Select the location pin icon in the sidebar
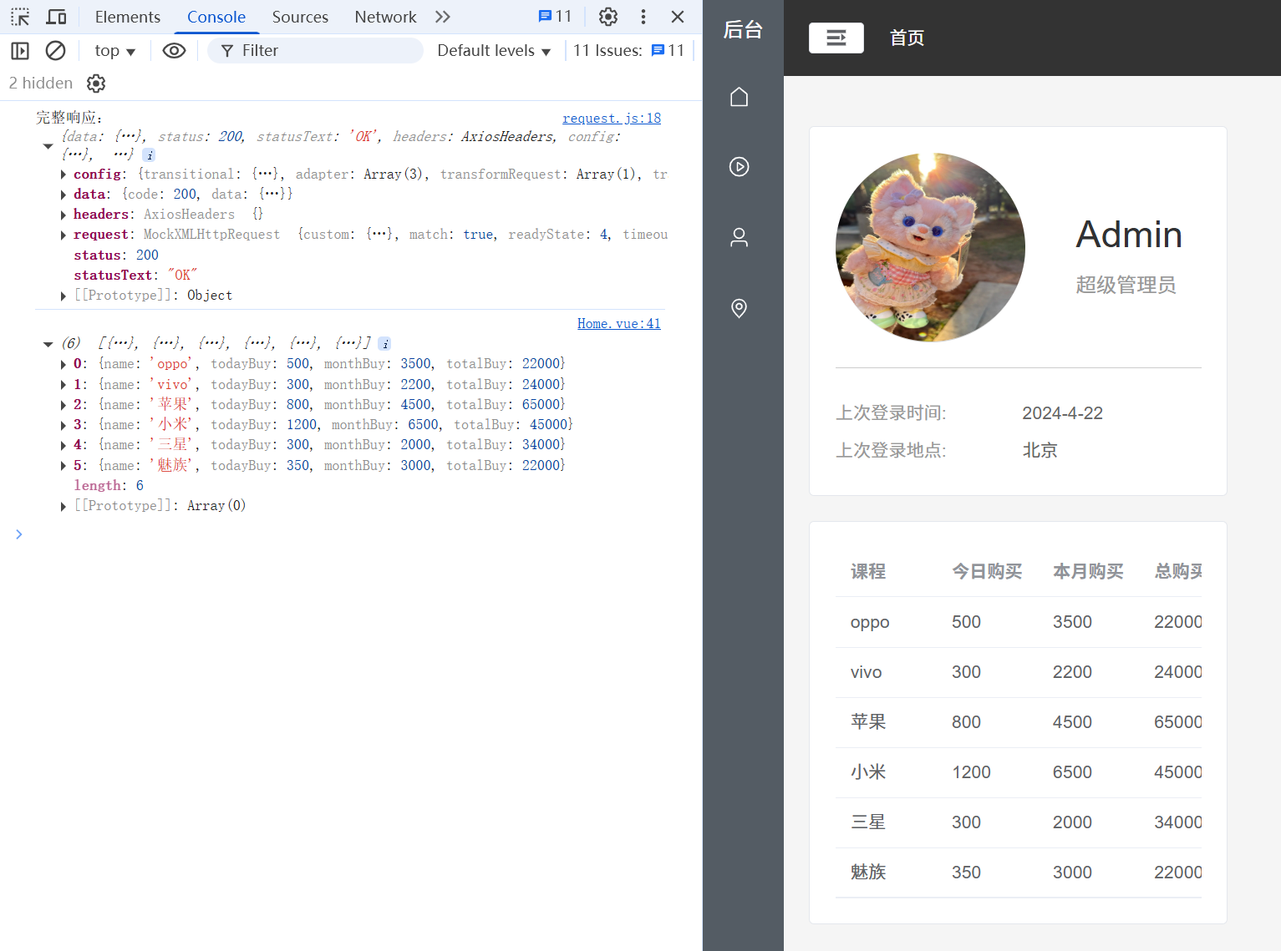 (739, 308)
